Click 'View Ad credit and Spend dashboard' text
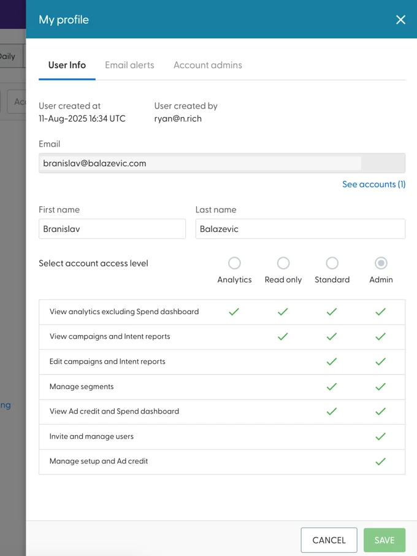 pyautogui.click(x=114, y=411)
